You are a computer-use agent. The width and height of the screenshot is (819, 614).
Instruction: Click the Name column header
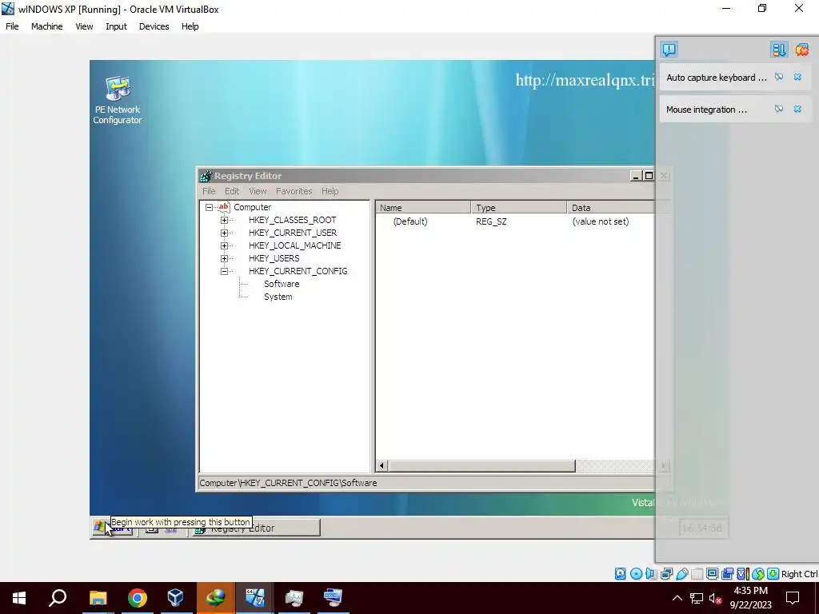(x=423, y=208)
